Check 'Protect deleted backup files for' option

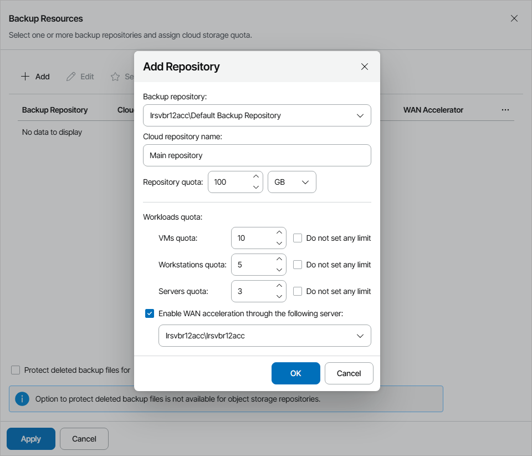(x=15, y=370)
